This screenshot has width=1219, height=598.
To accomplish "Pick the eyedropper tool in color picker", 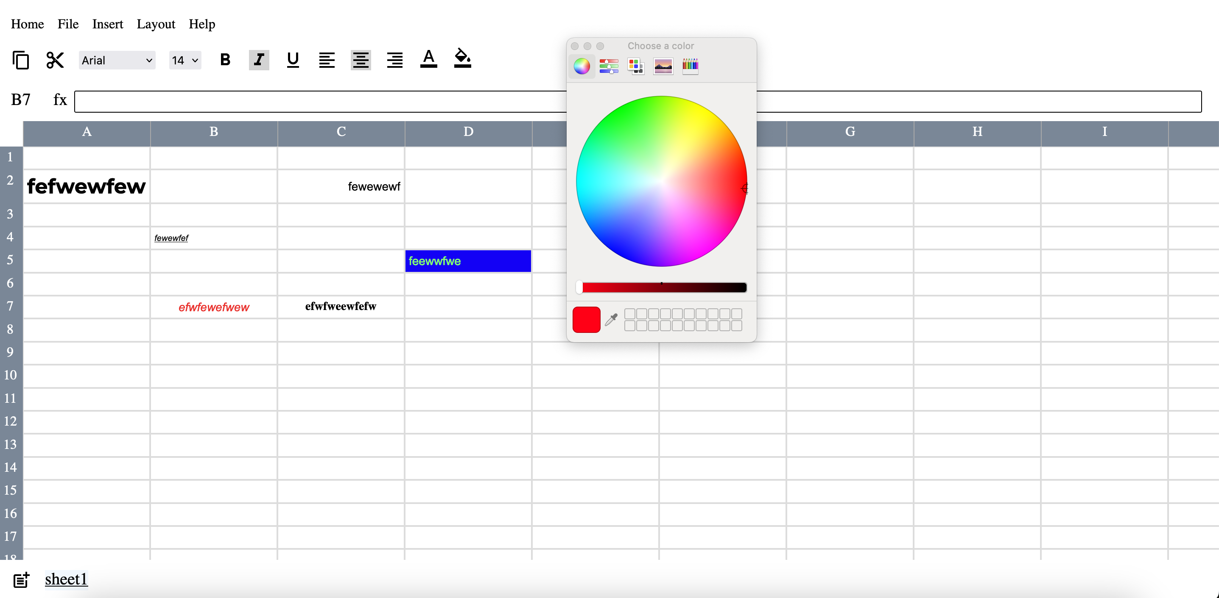I will (611, 320).
